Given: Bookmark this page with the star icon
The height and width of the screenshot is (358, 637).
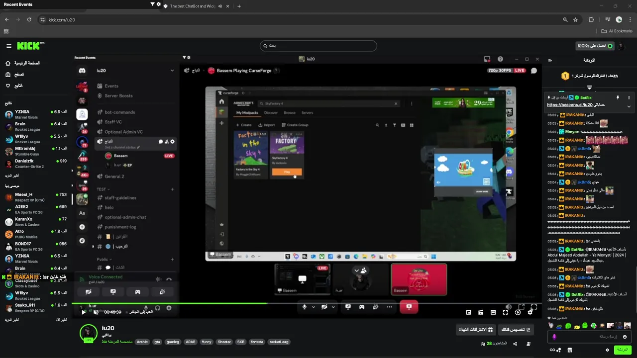Looking at the screenshot, I should pyautogui.click(x=575, y=19).
